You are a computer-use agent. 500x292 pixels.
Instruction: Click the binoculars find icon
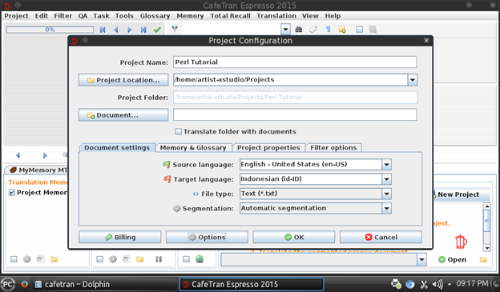[298, 30]
